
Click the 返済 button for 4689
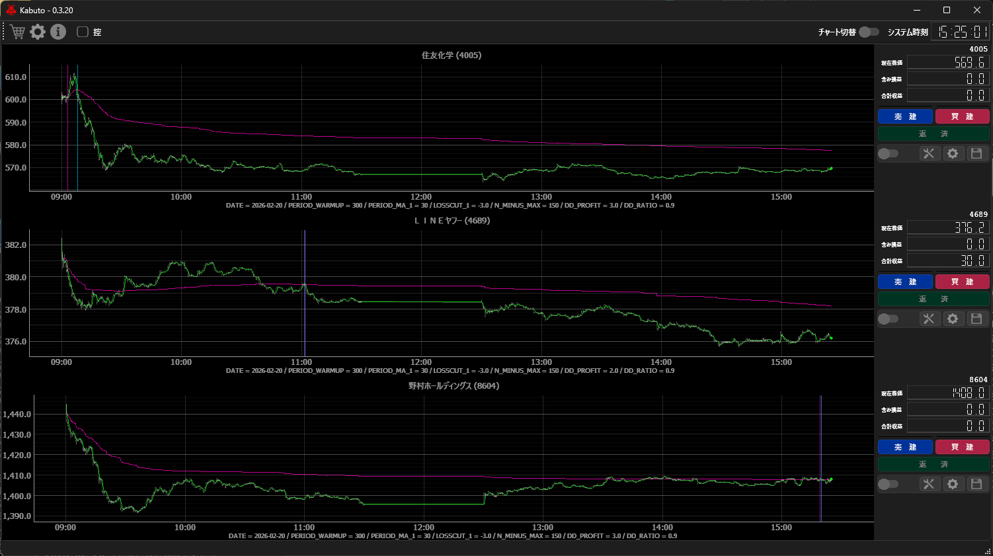[933, 299]
